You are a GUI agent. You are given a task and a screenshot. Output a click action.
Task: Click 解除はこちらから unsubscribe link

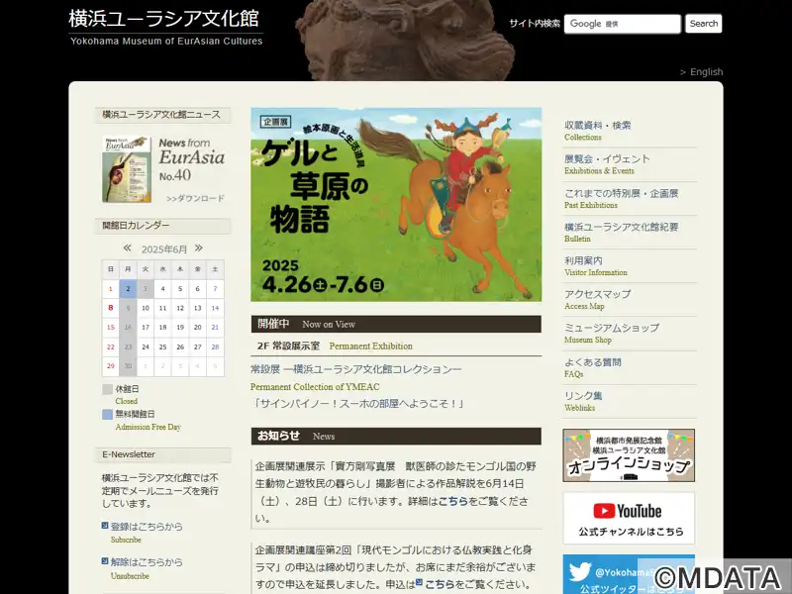147,562
